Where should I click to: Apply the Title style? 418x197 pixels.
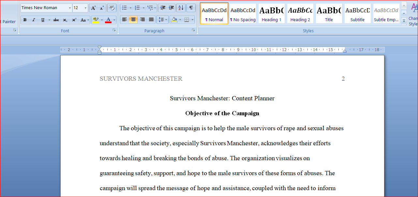point(329,13)
